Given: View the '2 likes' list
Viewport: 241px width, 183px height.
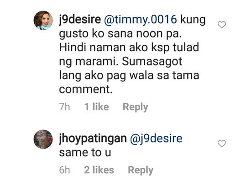Looking at the screenshot, I should [99, 170].
